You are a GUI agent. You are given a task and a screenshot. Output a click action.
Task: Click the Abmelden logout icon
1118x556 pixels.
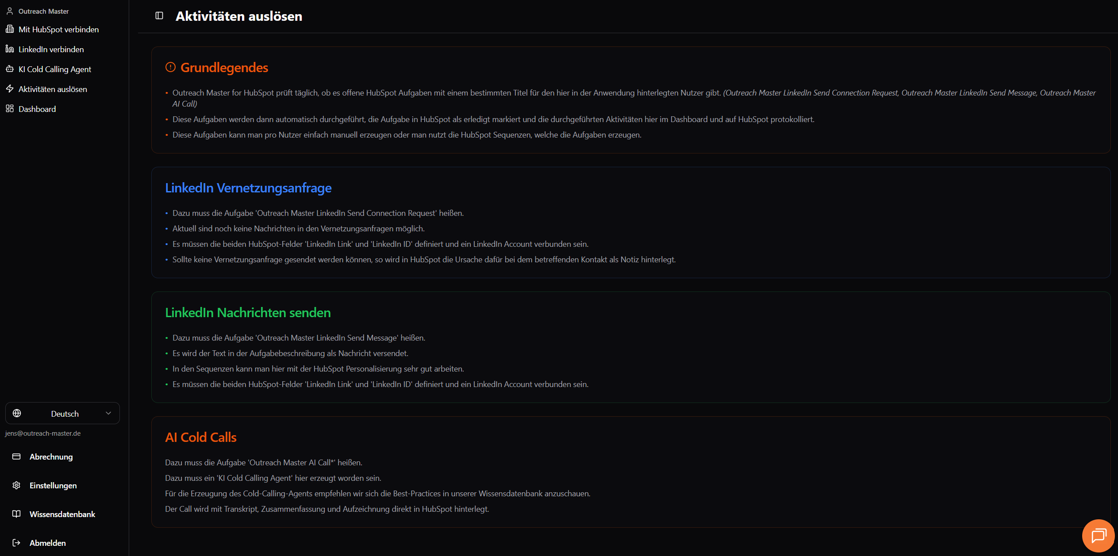(x=16, y=543)
